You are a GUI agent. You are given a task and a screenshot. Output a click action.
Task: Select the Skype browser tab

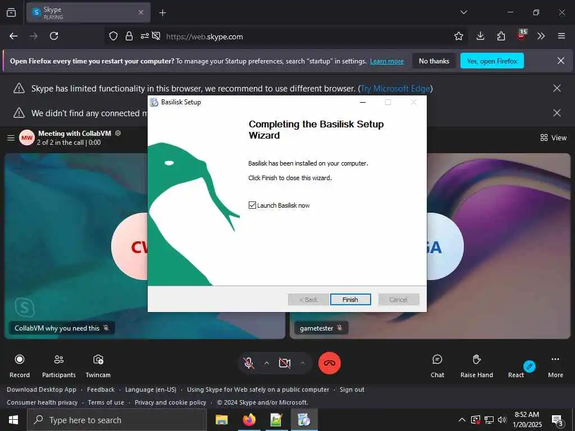[88, 12]
